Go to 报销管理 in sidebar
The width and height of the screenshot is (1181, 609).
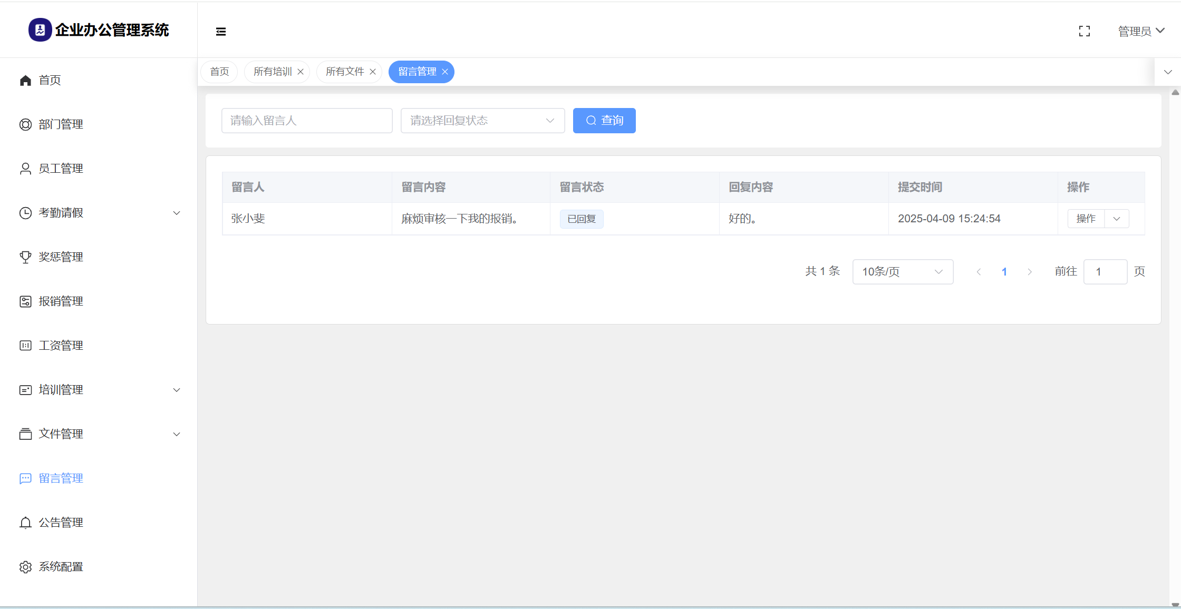pyautogui.click(x=61, y=301)
